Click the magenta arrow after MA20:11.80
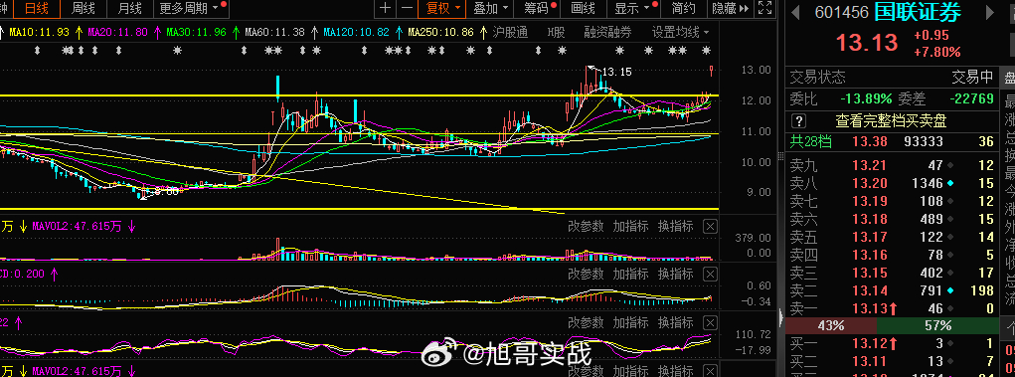 pos(157,32)
